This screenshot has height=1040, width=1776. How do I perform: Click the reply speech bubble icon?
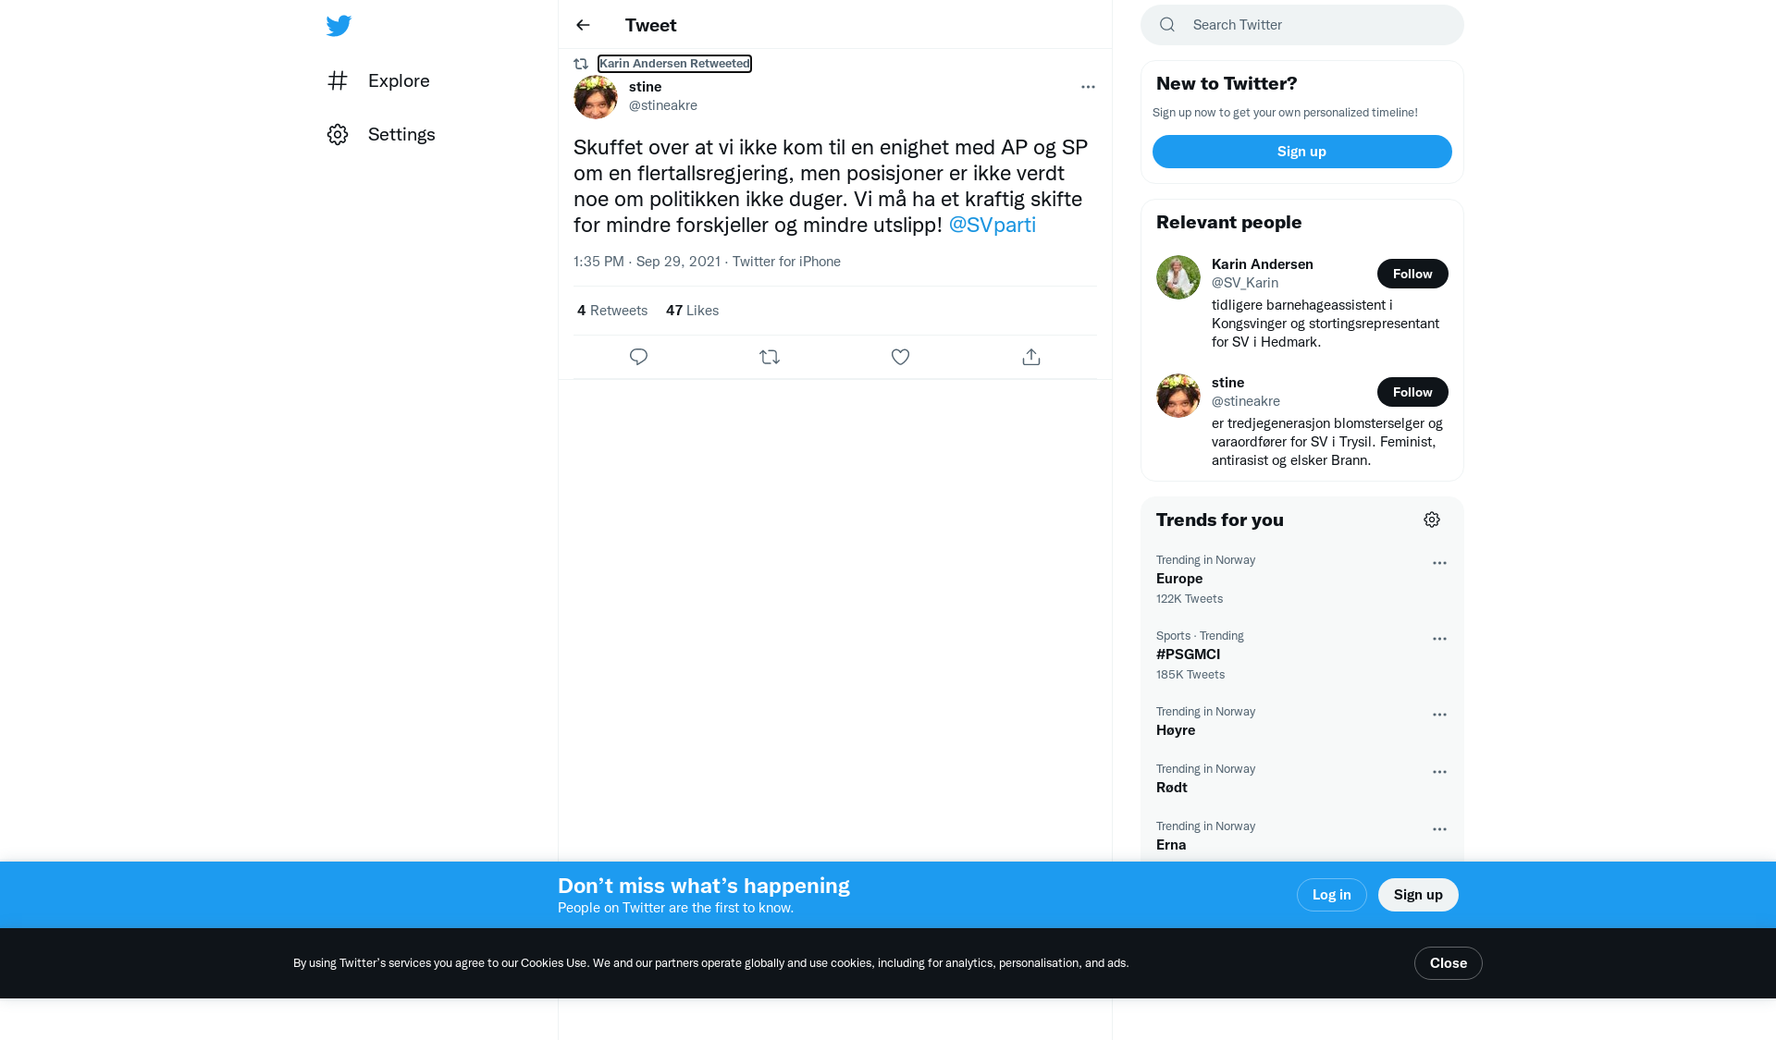(638, 357)
